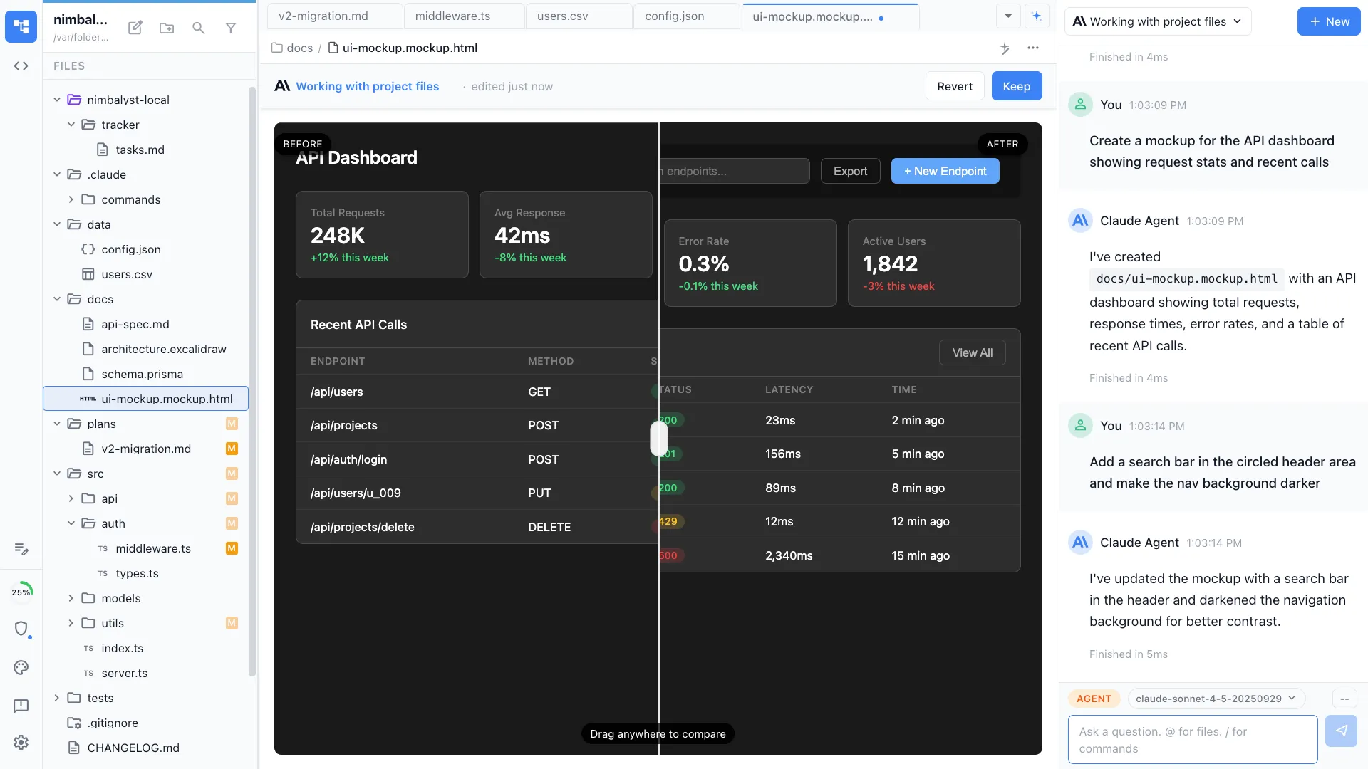The image size is (1368, 769).
Task: Click the filter icon in the Files panel
Action: click(x=231, y=28)
